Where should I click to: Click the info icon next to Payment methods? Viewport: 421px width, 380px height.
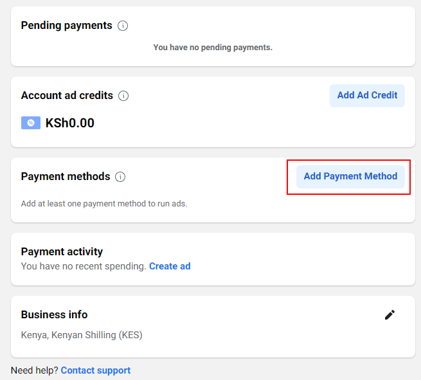(x=120, y=177)
